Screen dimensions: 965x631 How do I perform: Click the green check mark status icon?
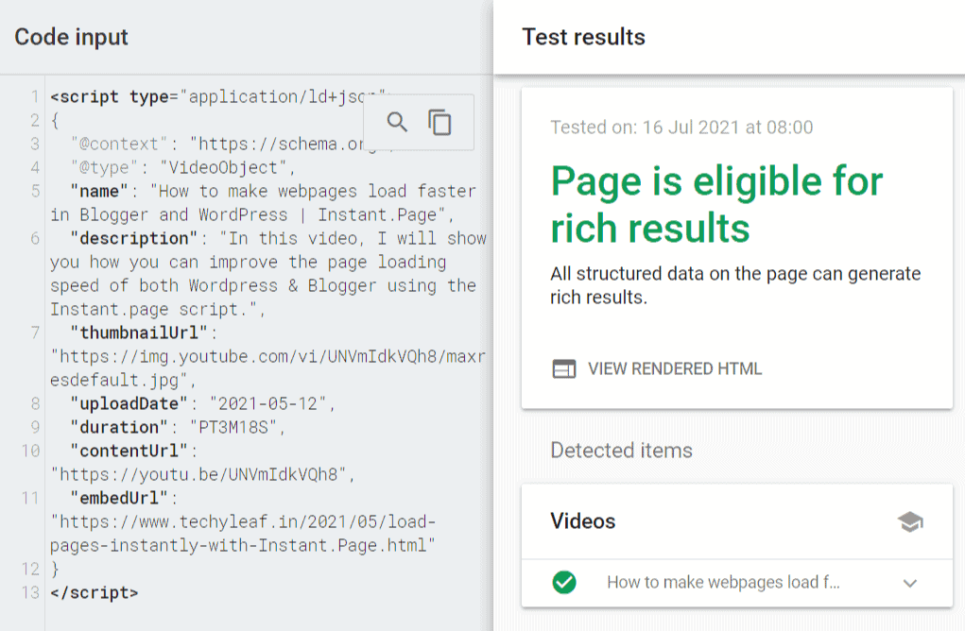[564, 582]
